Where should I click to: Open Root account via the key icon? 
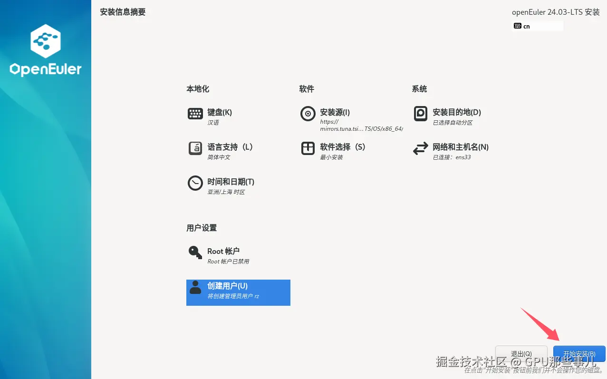(x=195, y=253)
